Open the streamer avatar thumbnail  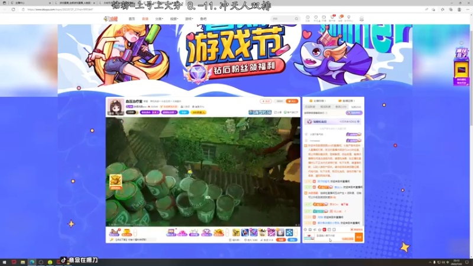115,107
